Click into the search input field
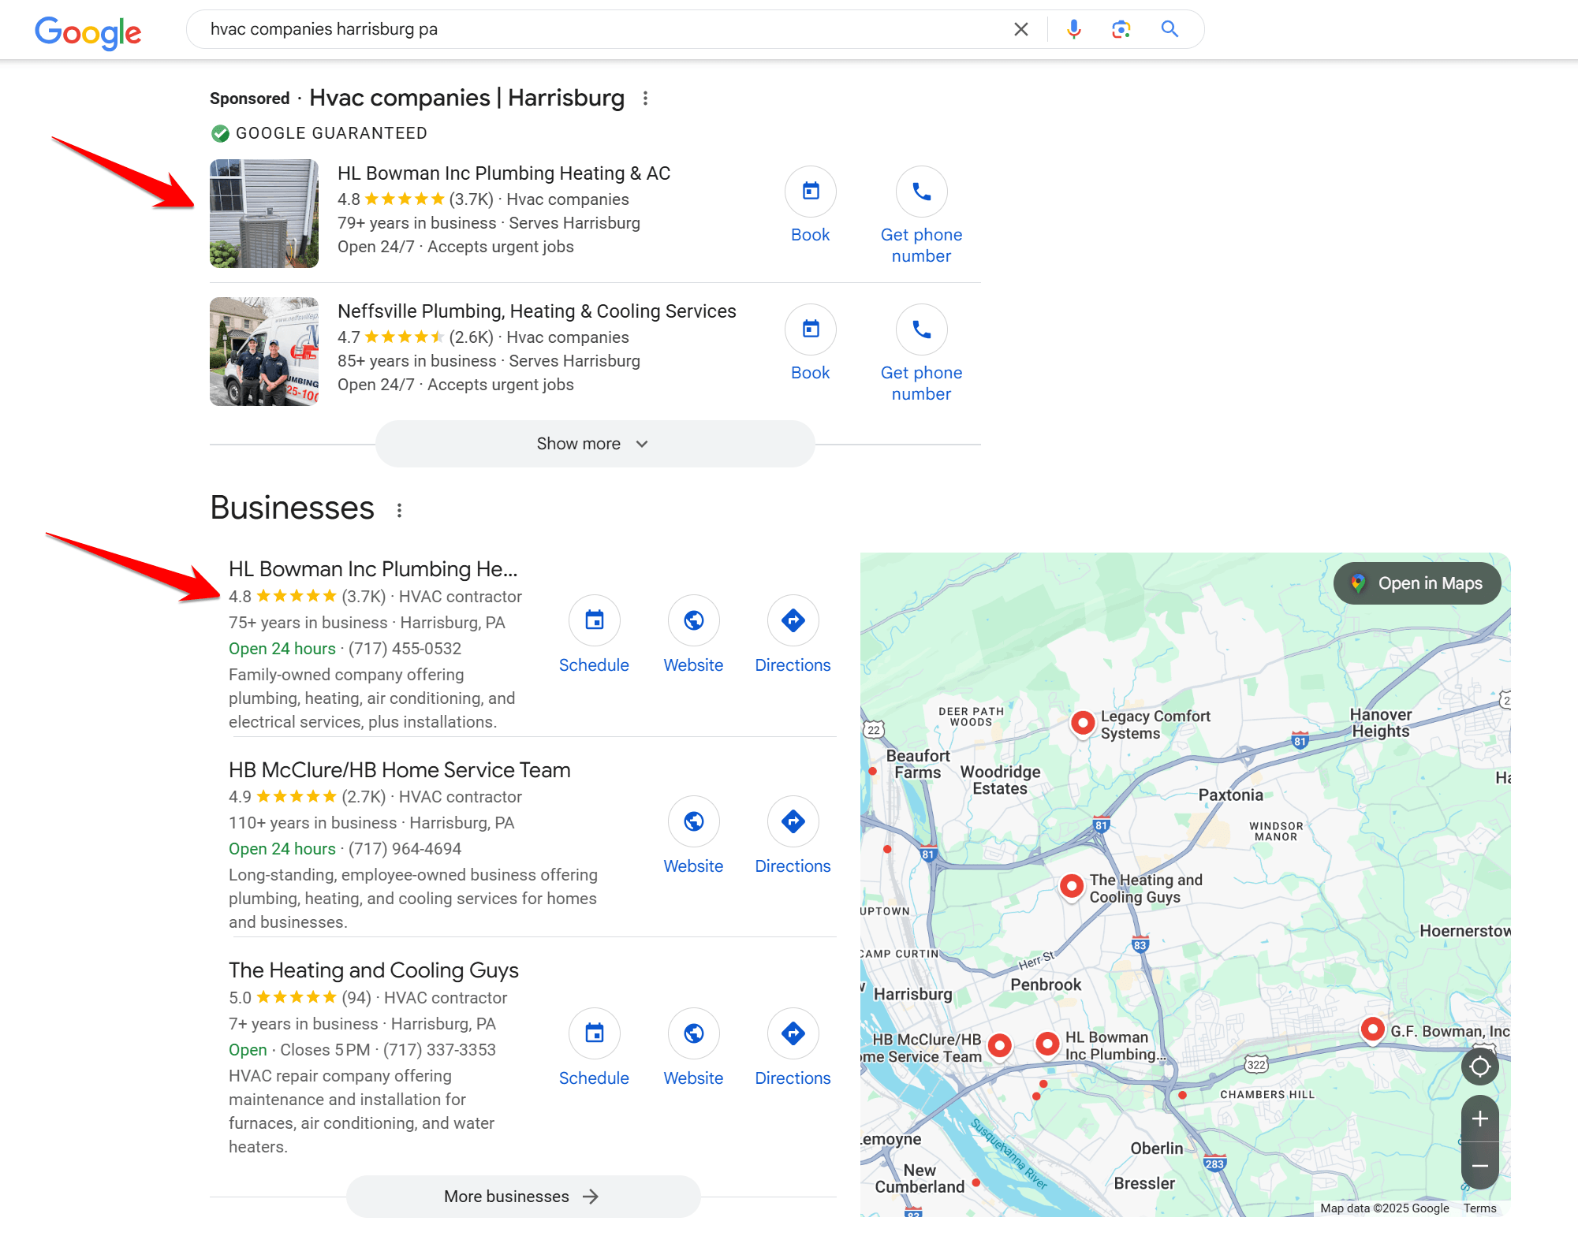Viewport: 1578px width, 1236px height. pyautogui.click(x=599, y=29)
